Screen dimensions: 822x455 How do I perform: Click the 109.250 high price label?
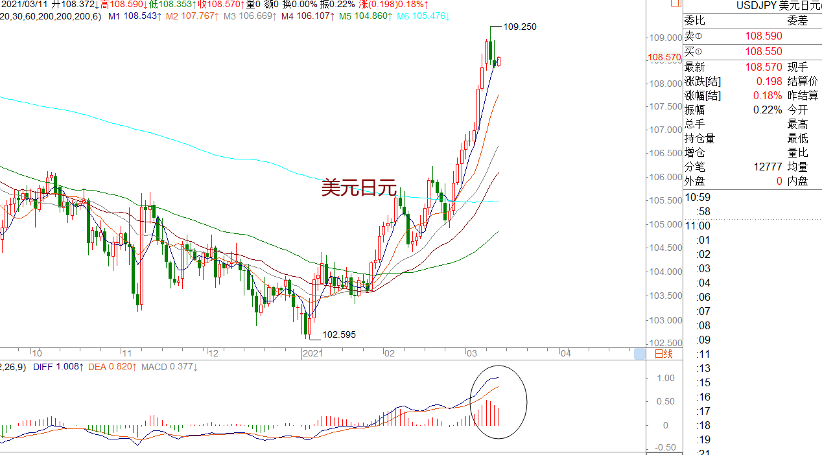(520, 27)
